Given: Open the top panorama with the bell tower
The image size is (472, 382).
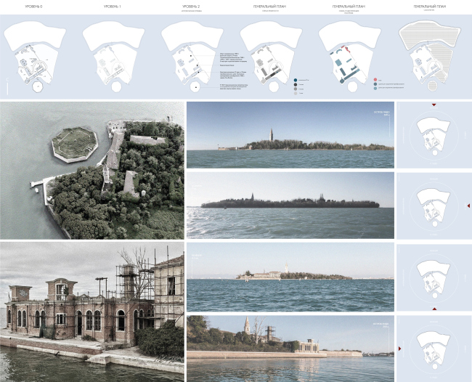Looking at the screenshot, I should 290,135.
